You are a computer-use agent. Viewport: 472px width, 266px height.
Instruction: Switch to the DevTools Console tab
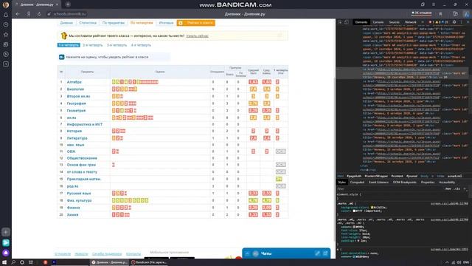point(378,22)
